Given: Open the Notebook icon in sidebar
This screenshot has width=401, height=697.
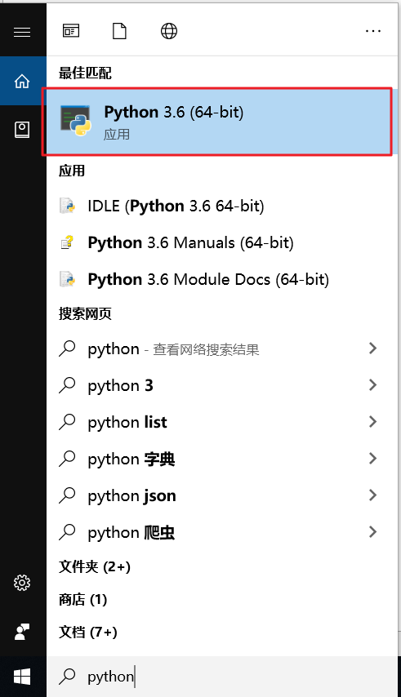Looking at the screenshot, I should [x=22, y=129].
